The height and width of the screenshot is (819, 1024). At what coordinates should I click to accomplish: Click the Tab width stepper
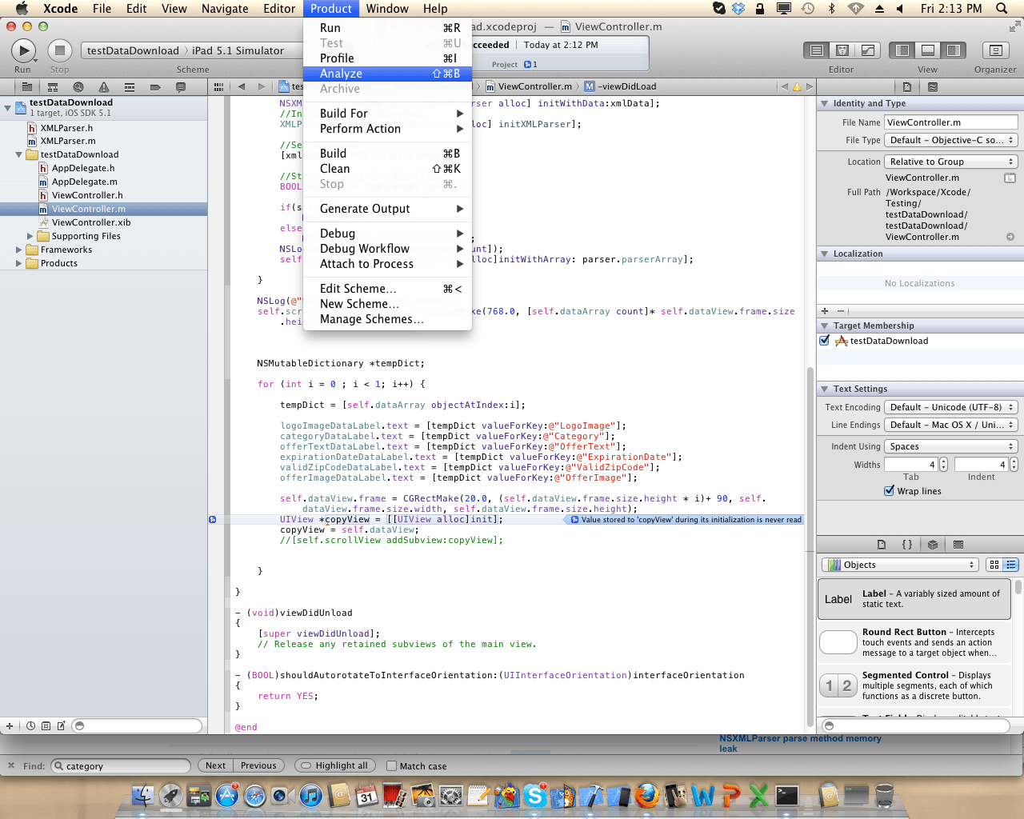click(x=944, y=464)
